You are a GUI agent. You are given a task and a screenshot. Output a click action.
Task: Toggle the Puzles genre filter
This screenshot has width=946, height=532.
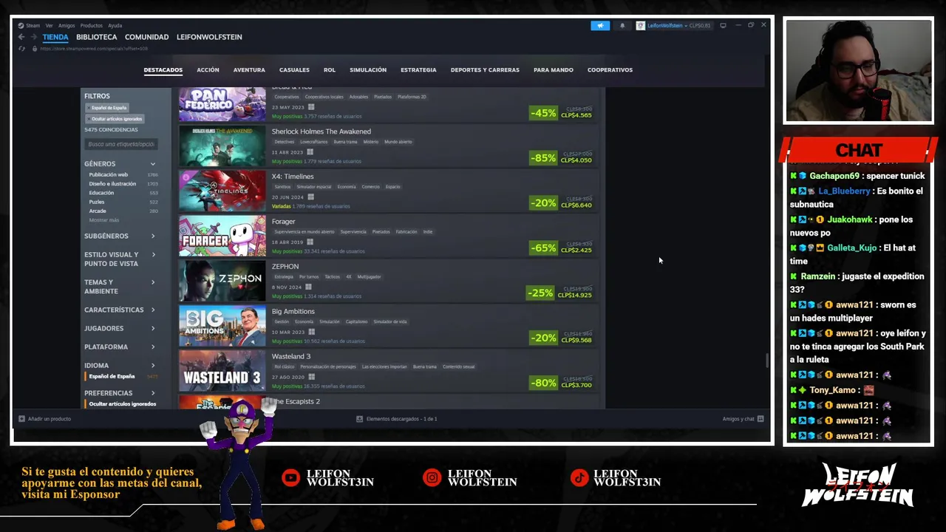point(97,202)
